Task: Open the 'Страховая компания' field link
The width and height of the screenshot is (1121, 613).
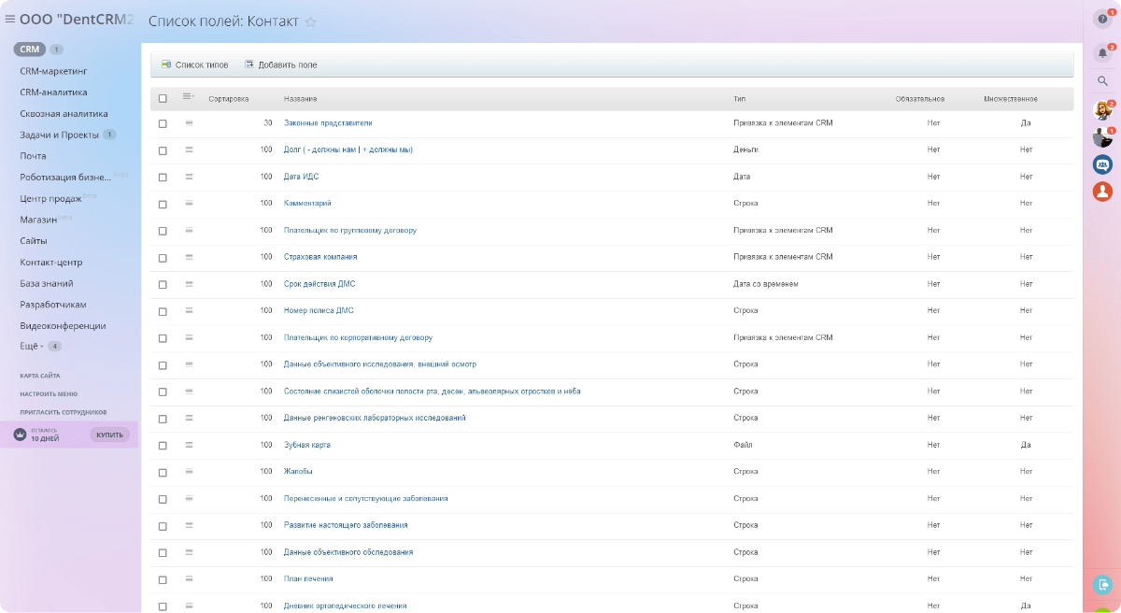Action: coord(320,257)
